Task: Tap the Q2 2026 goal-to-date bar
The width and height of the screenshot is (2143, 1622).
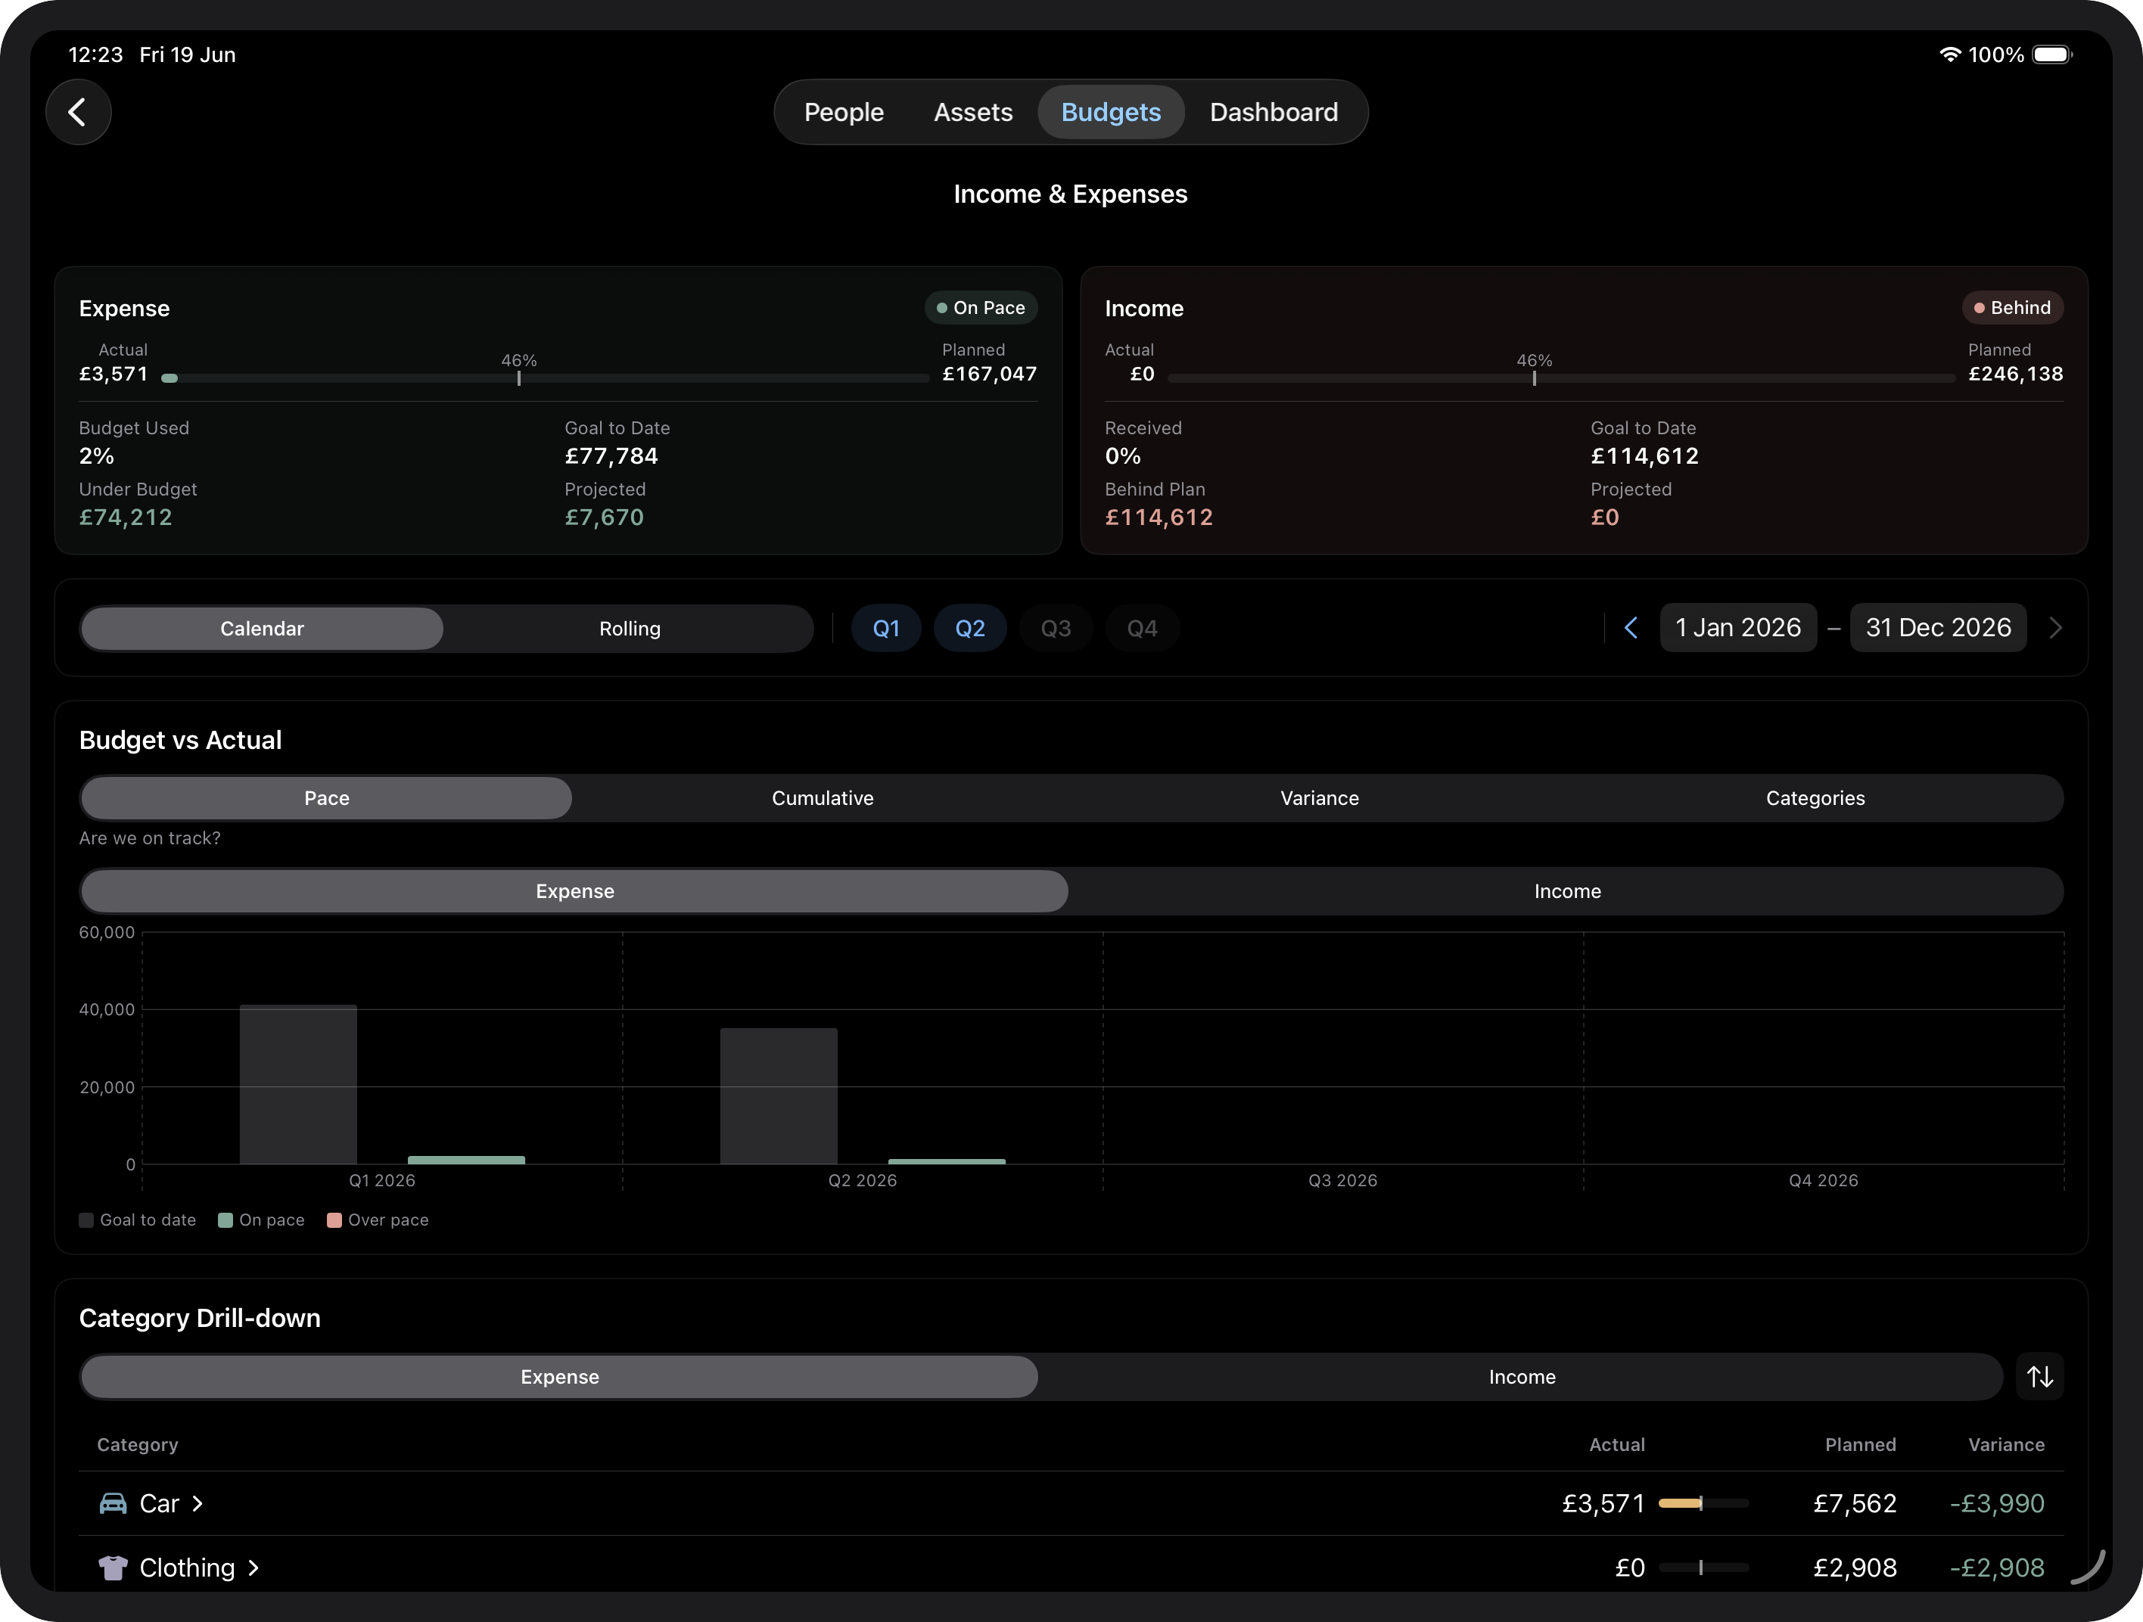Action: tap(779, 1096)
